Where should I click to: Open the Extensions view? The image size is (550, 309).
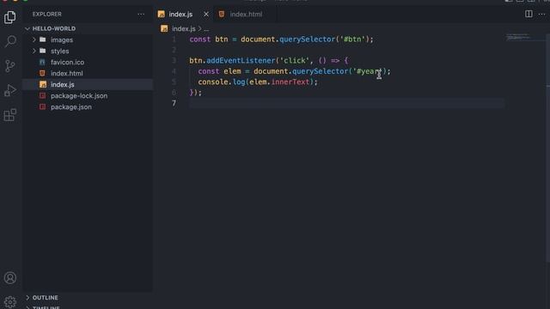tap(9, 114)
